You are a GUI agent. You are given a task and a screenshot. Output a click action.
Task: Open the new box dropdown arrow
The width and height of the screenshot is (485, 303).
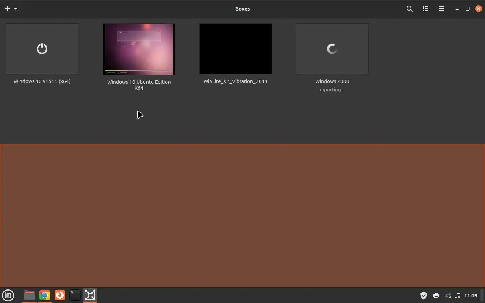pyautogui.click(x=16, y=9)
